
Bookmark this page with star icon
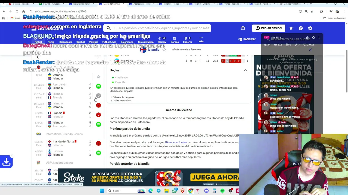312,11
